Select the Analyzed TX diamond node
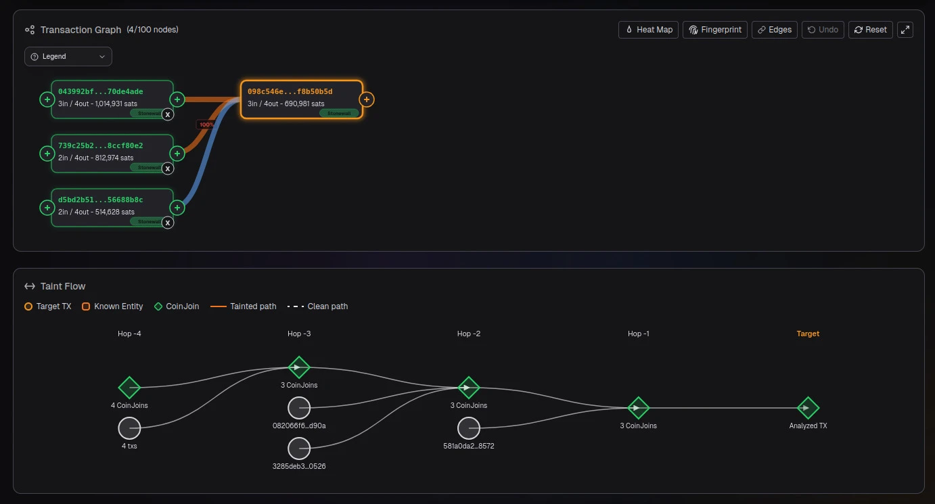The image size is (935, 504). point(808,408)
